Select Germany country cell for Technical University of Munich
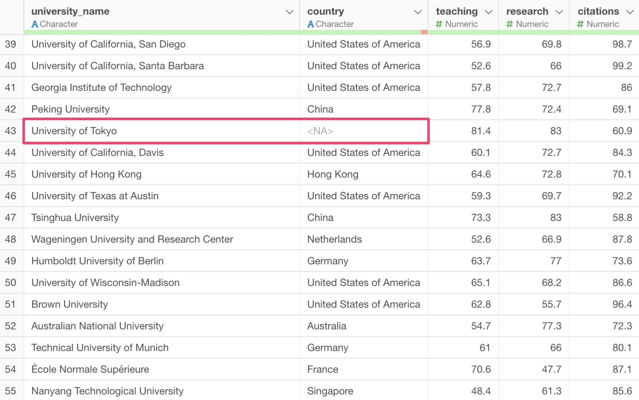 pyautogui.click(x=364, y=348)
